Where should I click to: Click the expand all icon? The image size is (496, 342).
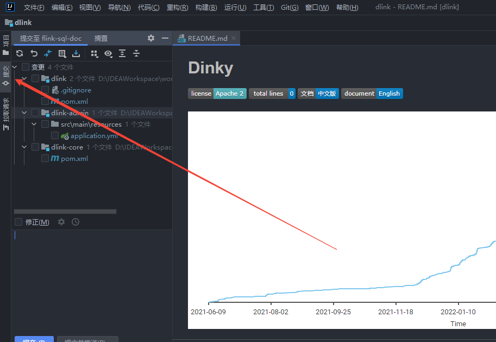click(x=122, y=53)
